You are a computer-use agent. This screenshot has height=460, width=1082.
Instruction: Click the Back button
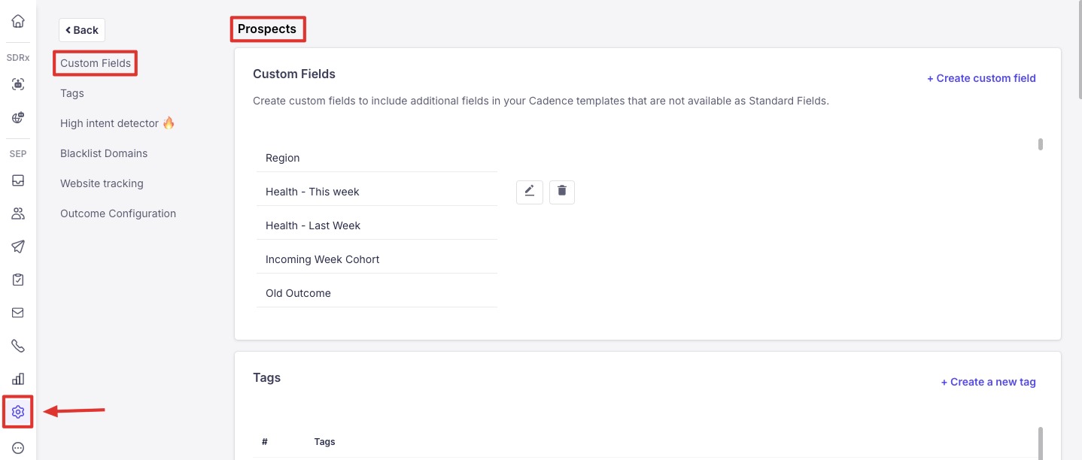click(82, 30)
